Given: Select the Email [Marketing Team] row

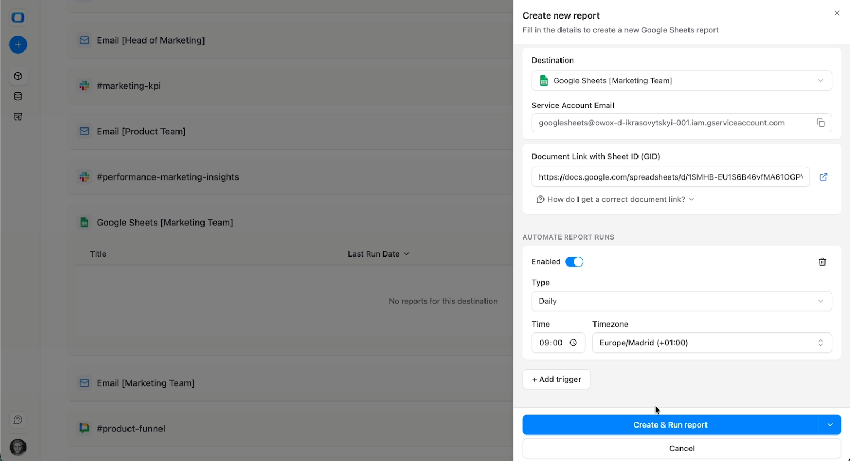Looking at the screenshot, I should pos(291,383).
